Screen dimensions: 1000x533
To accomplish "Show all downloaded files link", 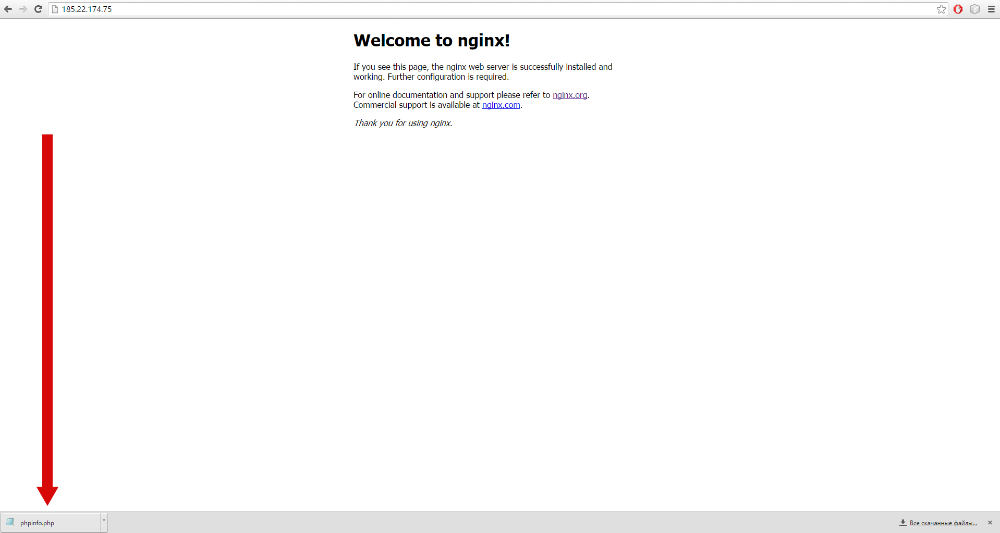I will tap(943, 523).
